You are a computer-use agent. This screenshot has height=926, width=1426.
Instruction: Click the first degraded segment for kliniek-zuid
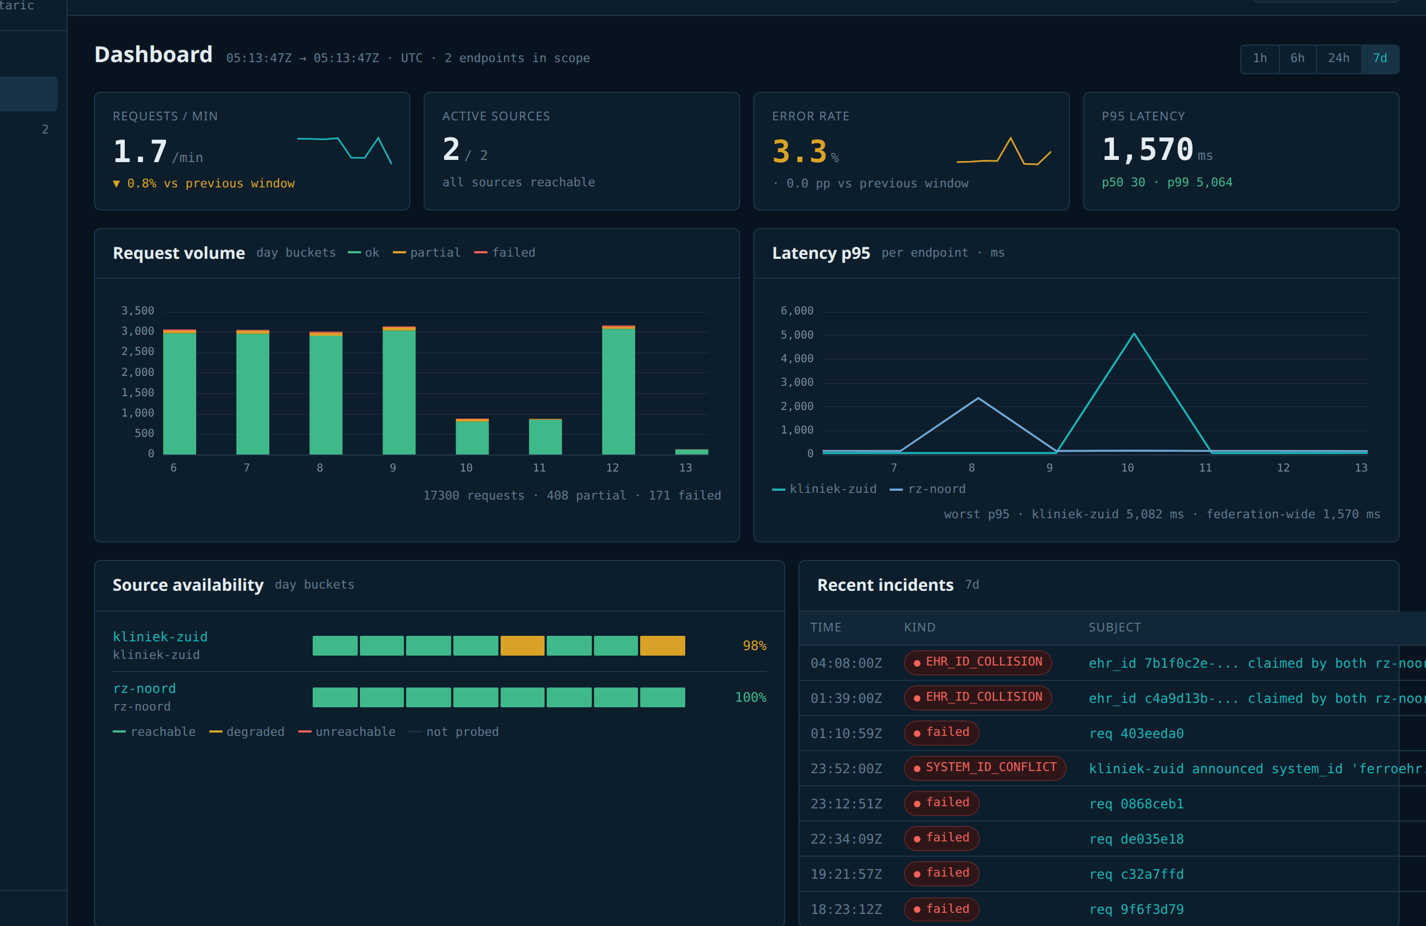[x=523, y=646]
